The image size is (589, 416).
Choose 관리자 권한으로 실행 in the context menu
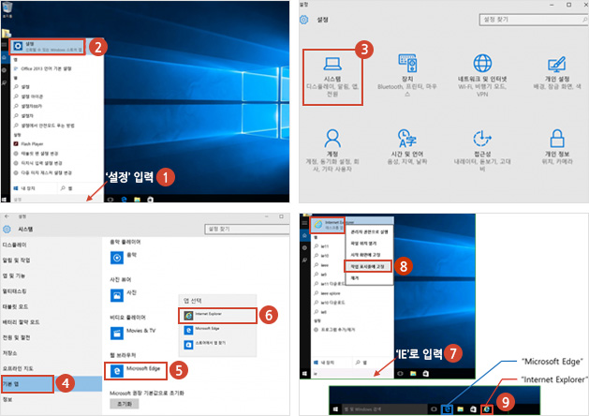369,231
